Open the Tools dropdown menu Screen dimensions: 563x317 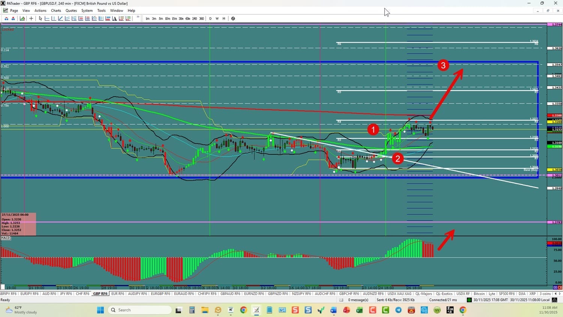(101, 11)
